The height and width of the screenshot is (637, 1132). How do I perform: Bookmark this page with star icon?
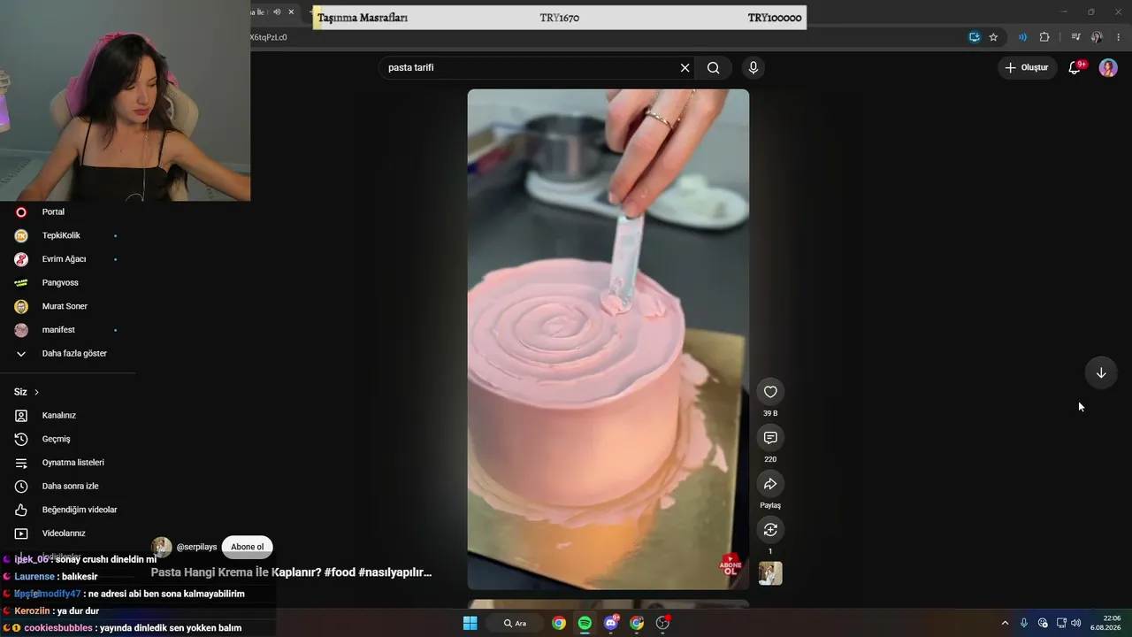[x=993, y=37]
